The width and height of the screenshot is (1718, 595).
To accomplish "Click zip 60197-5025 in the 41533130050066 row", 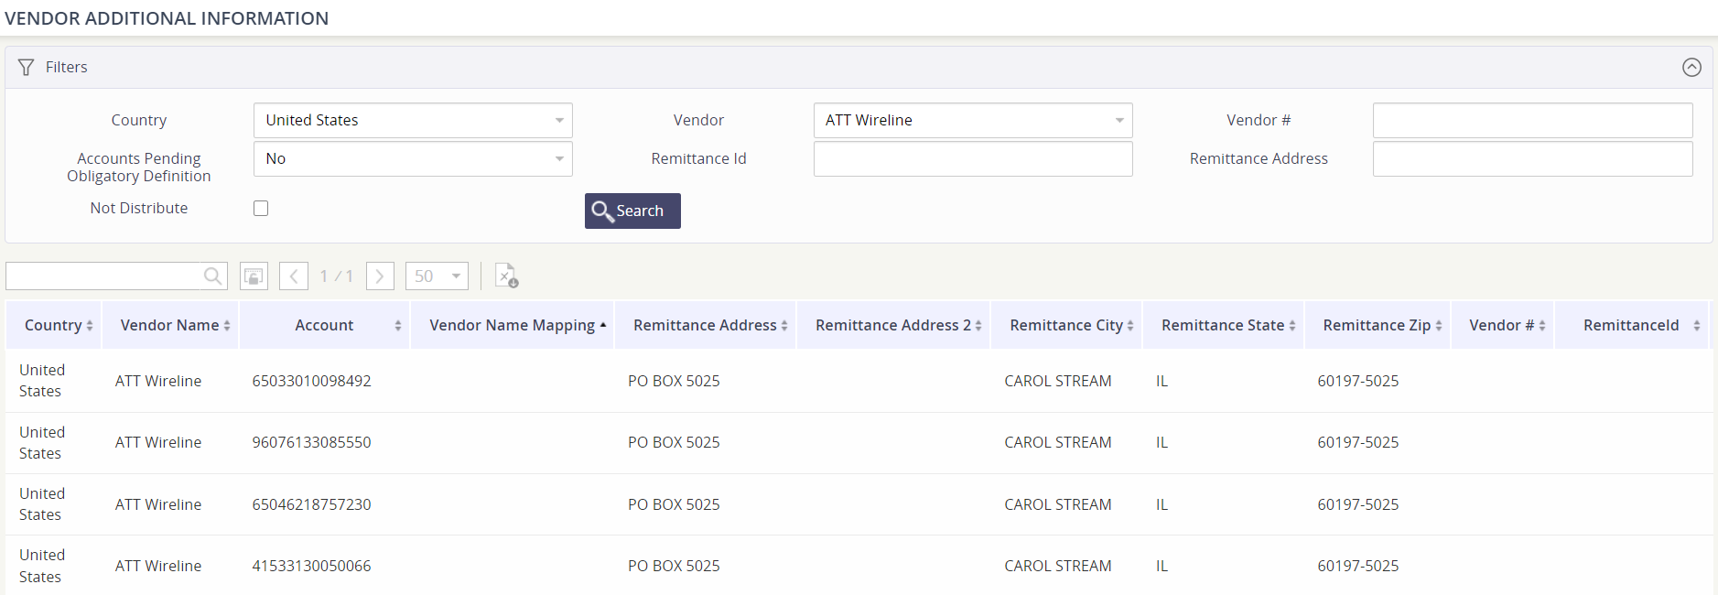I will (x=1358, y=566).
